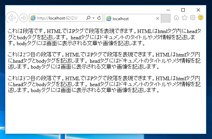Image resolution: width=212 pixels, height=139 pixels.
Task: Close the localhost tab
Action: (158, 18)
